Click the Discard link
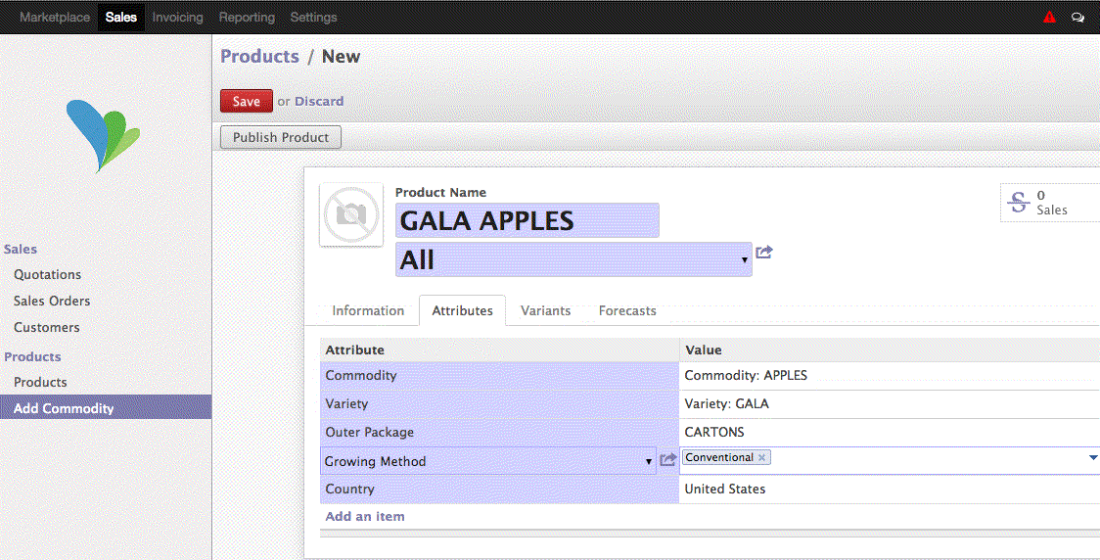Image resolution: width=1100 pixels, height=560 pixels. pyautogui.click(x=319, y=101)
